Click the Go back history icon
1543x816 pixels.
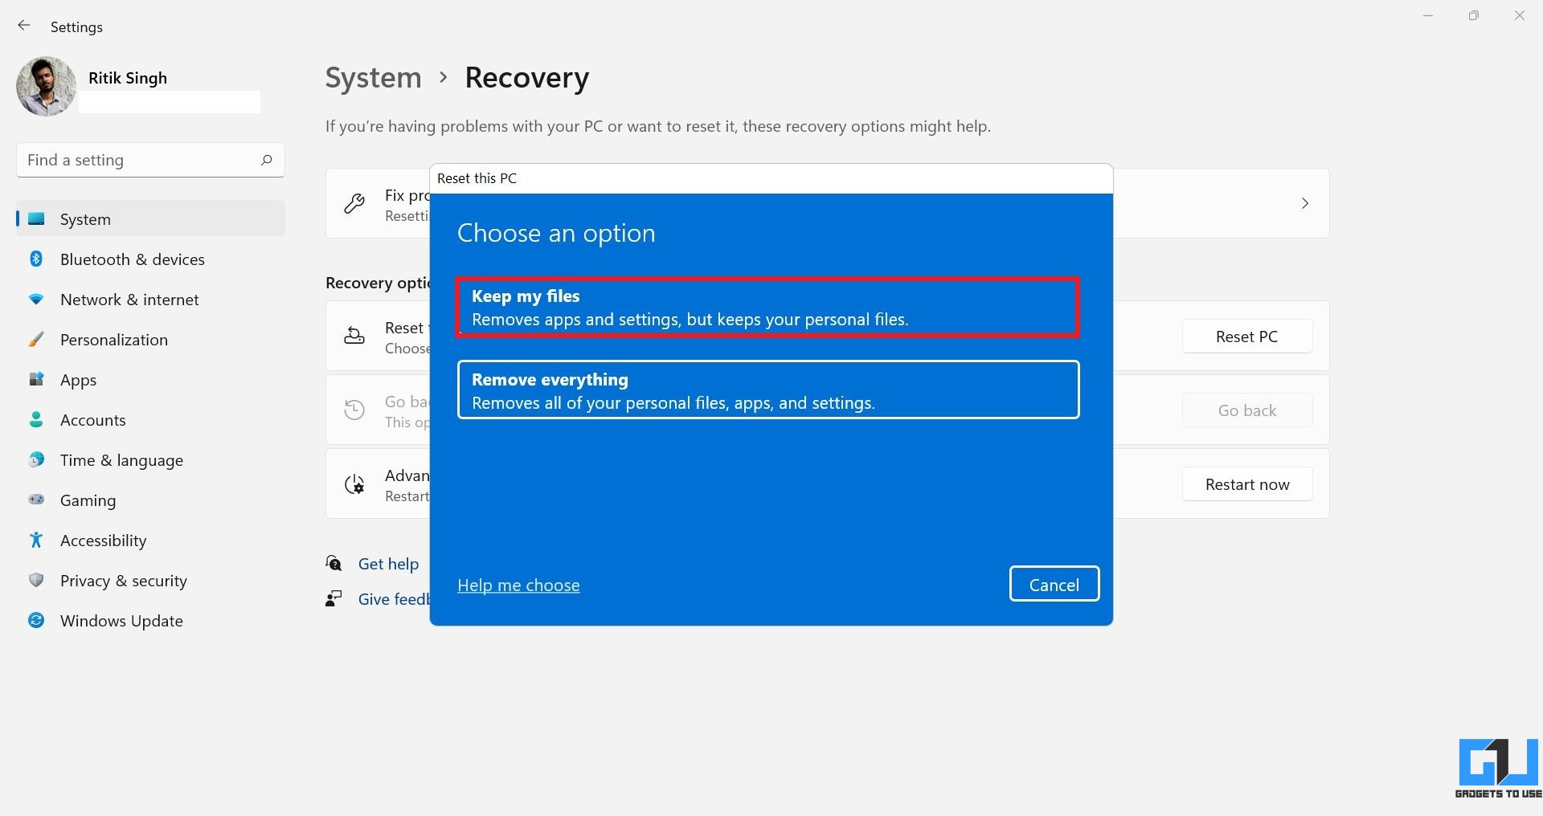pos(354,410)
